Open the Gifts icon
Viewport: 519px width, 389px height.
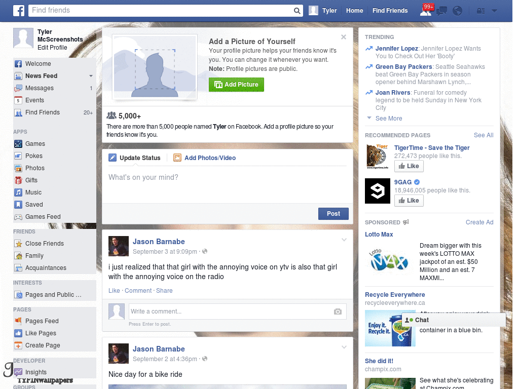[18, 180]
